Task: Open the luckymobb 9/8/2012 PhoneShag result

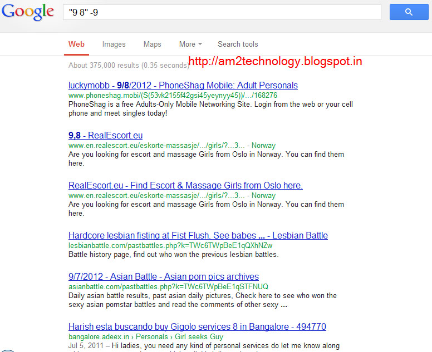Action: tap(183, 85)
